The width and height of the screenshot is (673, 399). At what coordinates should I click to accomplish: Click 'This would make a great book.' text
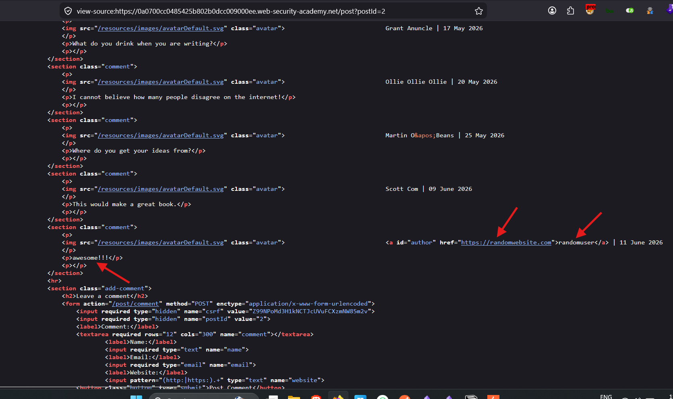[124, 204]
